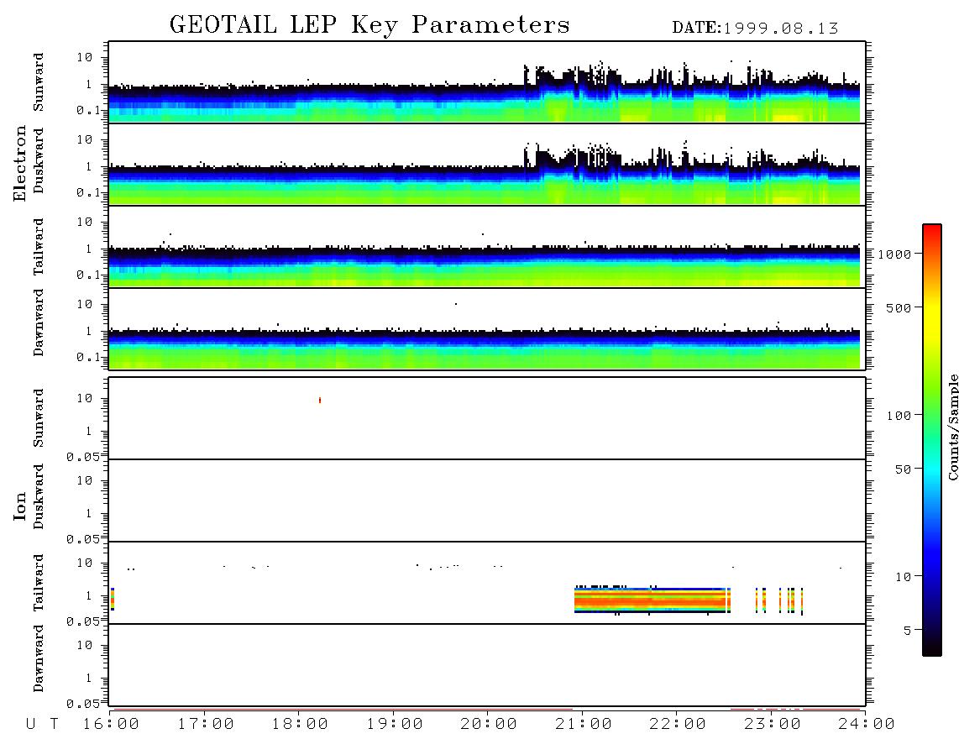Click the 23:00 time tick label
The width and height of the screenshot is (959, 739).
pyautogui.click(x=773, y=725)
